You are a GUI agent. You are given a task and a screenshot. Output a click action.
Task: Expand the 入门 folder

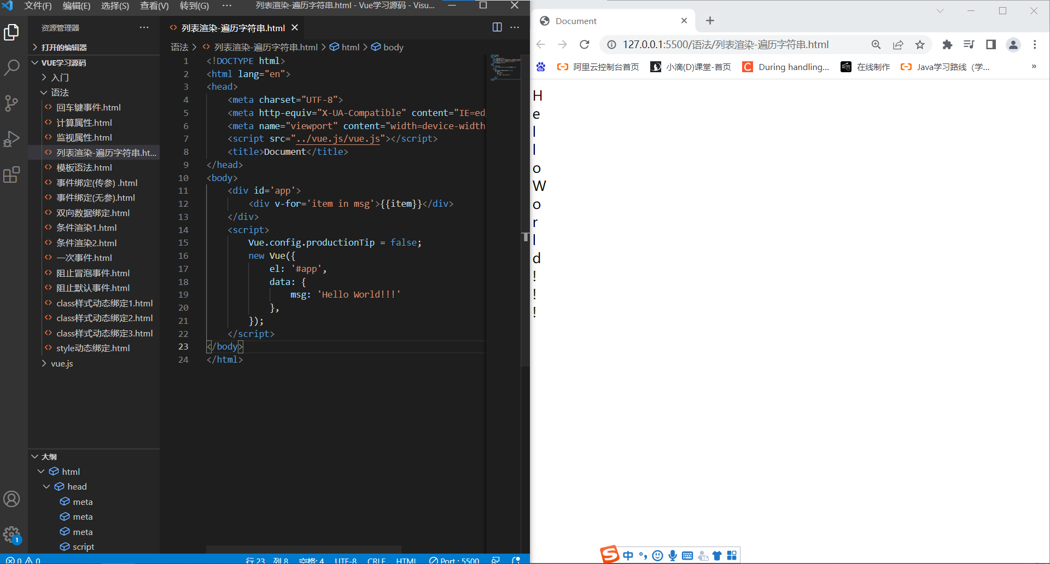click(94, 78)
